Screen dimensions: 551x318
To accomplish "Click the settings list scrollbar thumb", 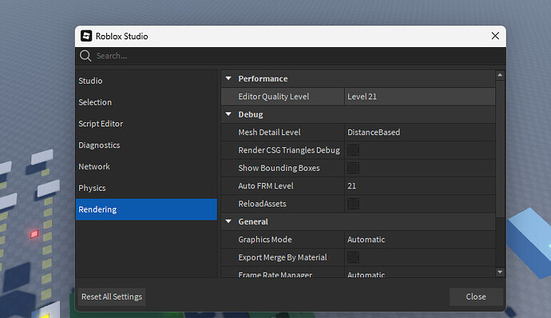I will tap(500, 149).
